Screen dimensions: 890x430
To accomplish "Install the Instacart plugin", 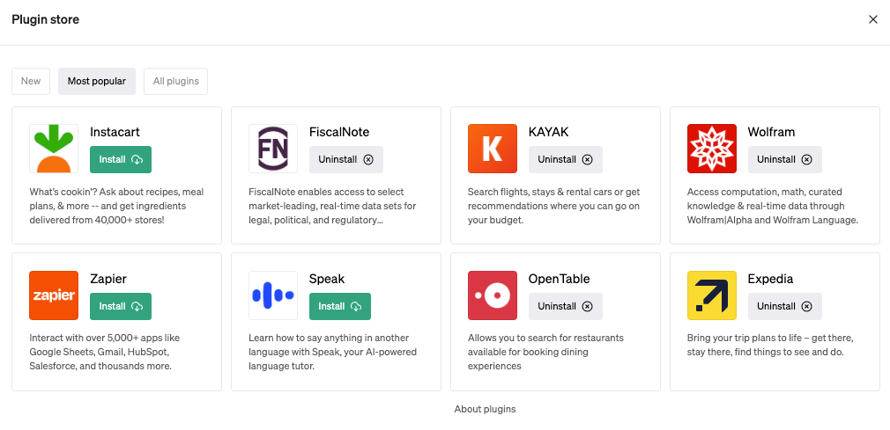I will click(121, 159).
